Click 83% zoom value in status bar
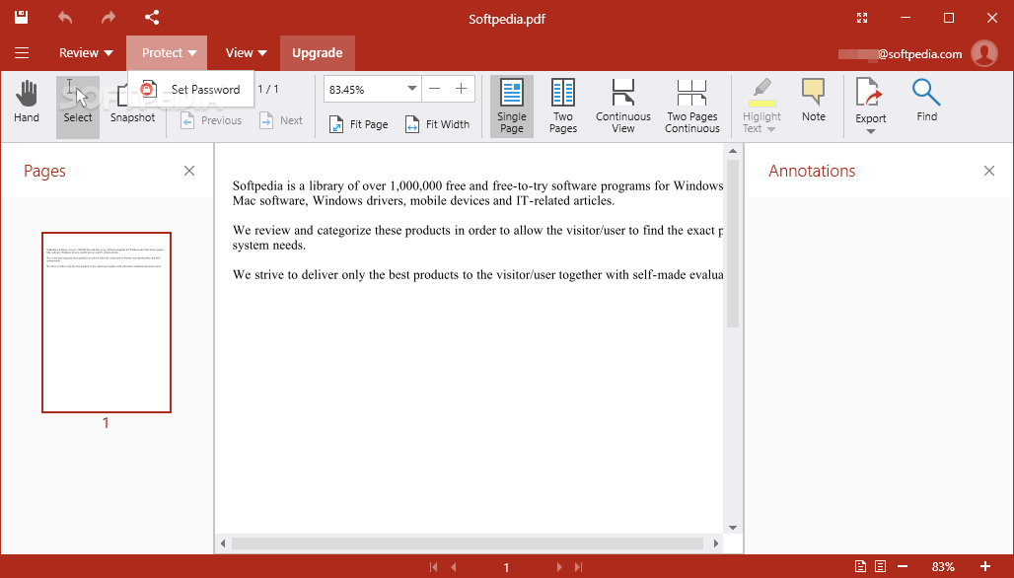Viewport: 1014px width, 578px height. [x=943, y=567]
